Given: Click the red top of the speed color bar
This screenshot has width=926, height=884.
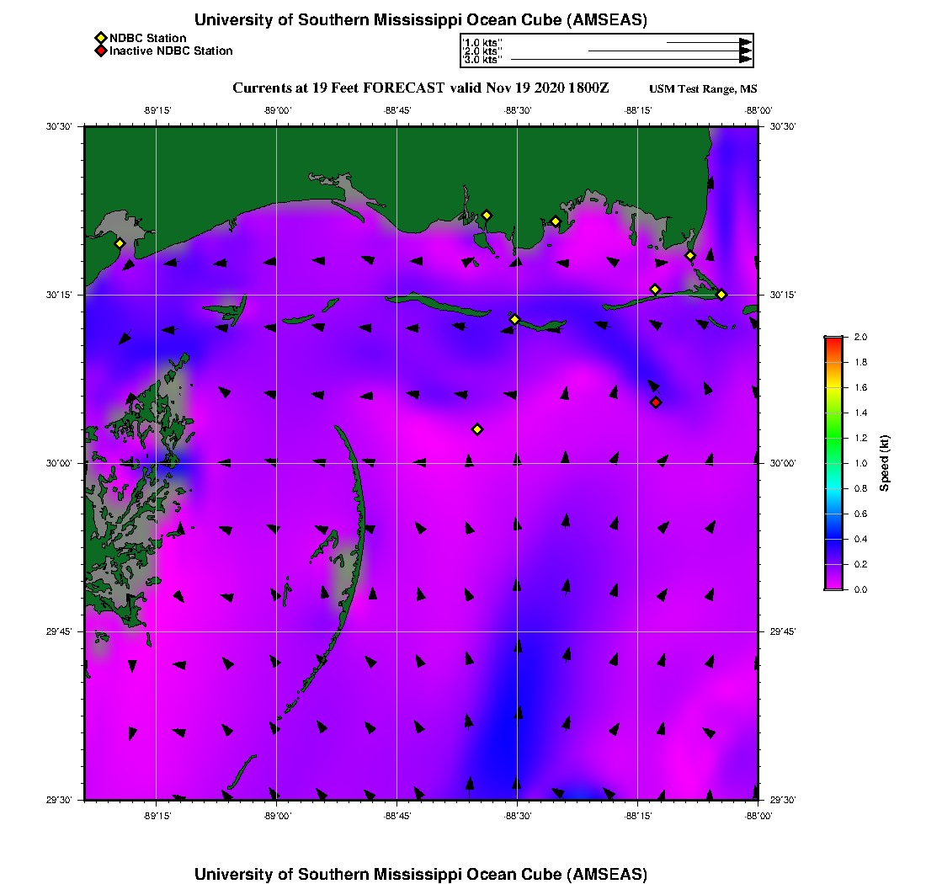Looking at the screenshot, I should 833,340.
